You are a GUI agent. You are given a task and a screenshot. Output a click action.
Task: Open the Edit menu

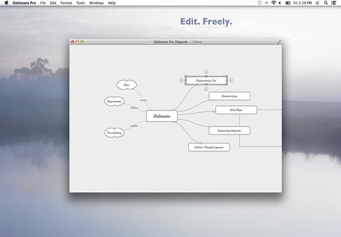click(x=53, y=3)
